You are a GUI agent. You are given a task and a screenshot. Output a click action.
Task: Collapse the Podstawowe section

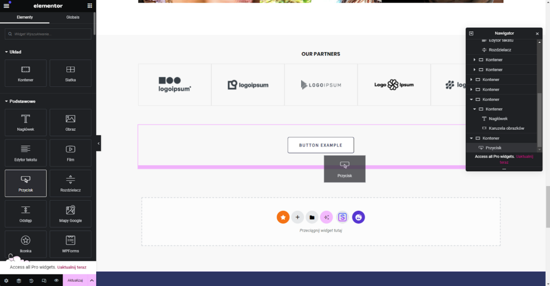pos(6,101)
